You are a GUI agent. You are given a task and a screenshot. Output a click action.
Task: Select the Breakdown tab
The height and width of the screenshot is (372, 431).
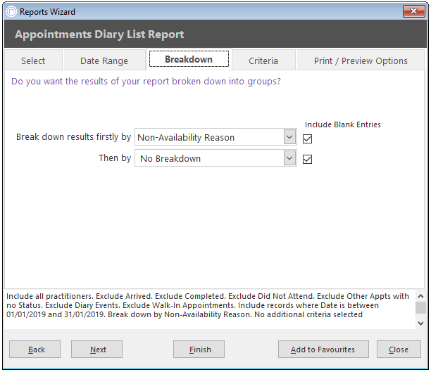pyautogui.click(x=189, y=59)
